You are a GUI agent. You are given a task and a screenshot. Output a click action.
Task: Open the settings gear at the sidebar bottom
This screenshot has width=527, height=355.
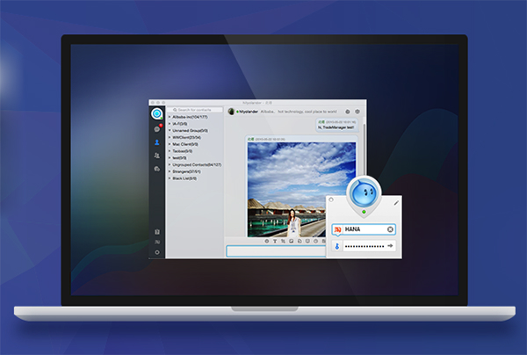(156, 252)
